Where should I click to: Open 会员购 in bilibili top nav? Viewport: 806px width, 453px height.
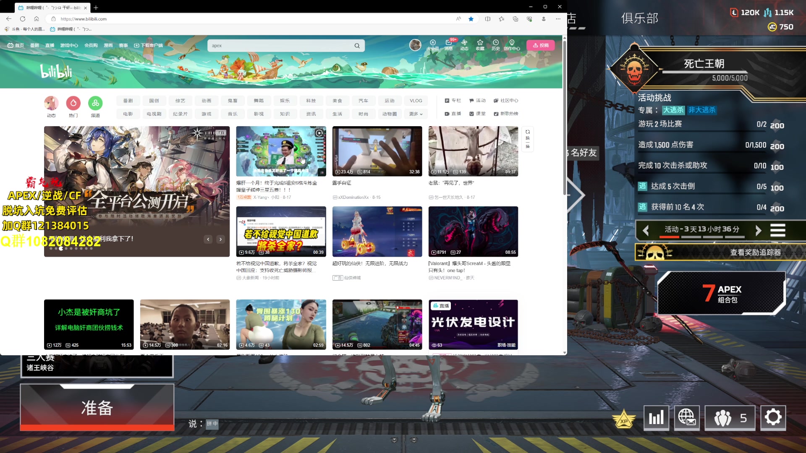tap(91, 45)
